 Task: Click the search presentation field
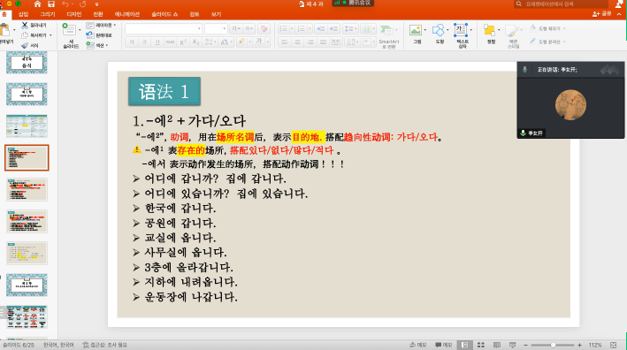[561, 4]
